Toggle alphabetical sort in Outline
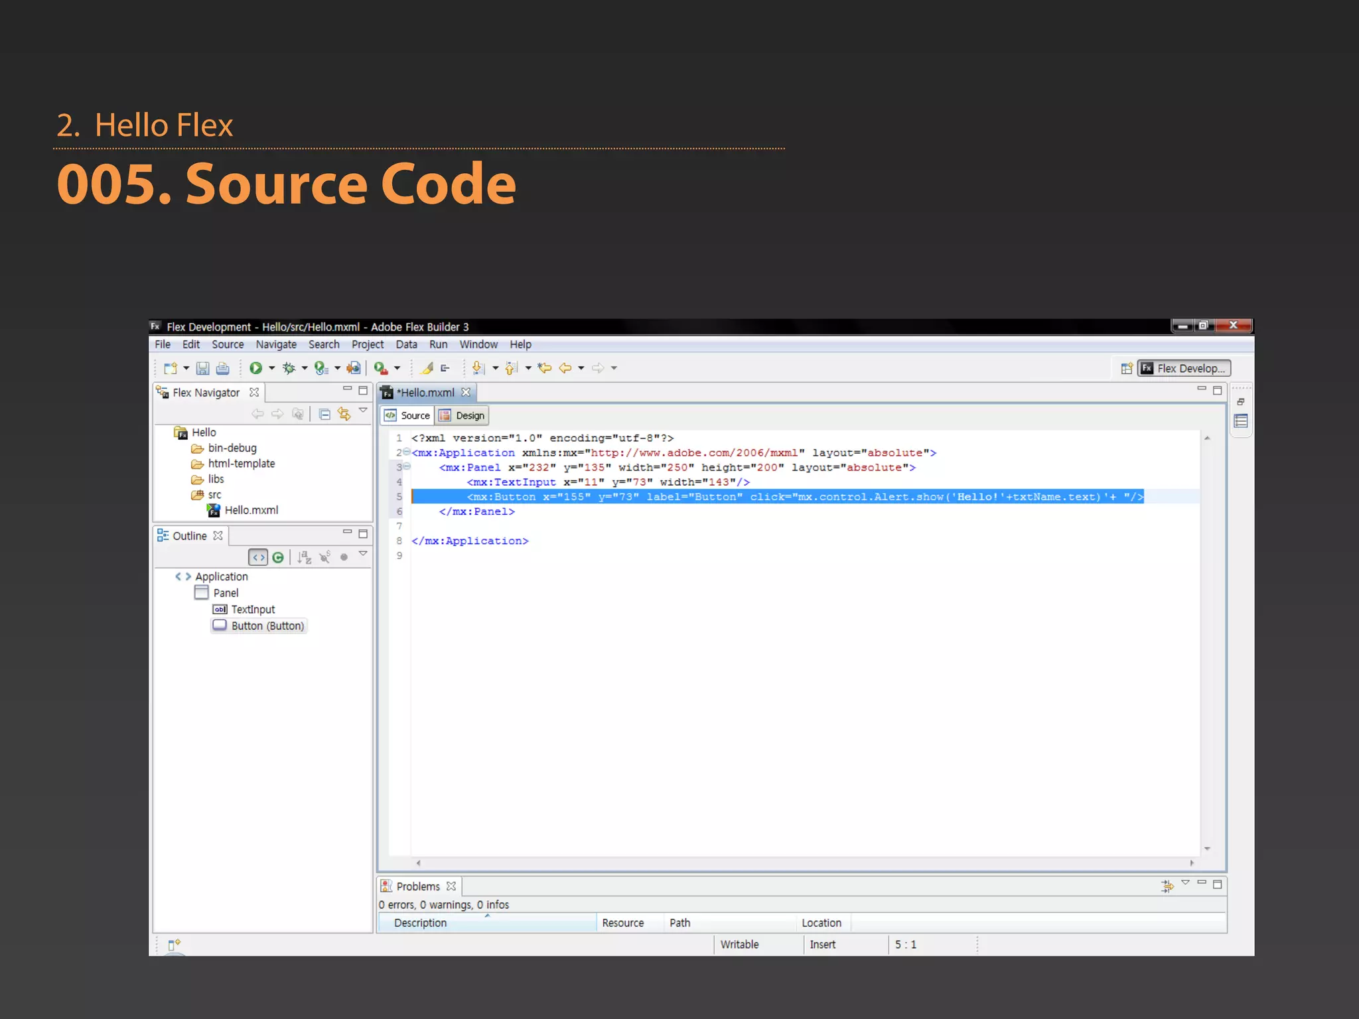Viewport: 1359px width, 1019px height. (305, 557)
